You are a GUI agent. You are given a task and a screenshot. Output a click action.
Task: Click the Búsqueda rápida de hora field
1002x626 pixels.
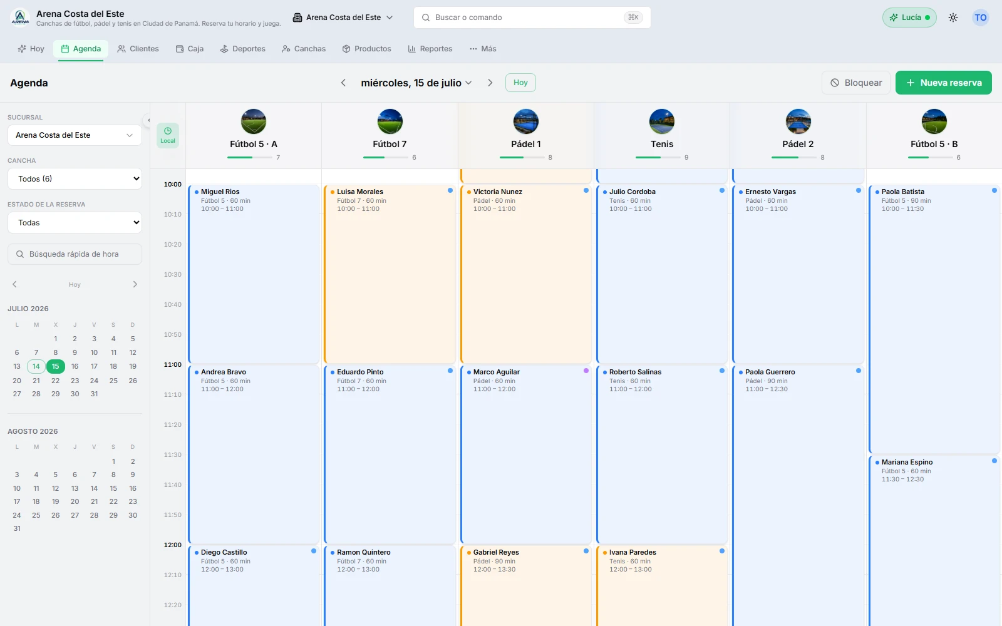pyautogui.click(x=75, y=254)
